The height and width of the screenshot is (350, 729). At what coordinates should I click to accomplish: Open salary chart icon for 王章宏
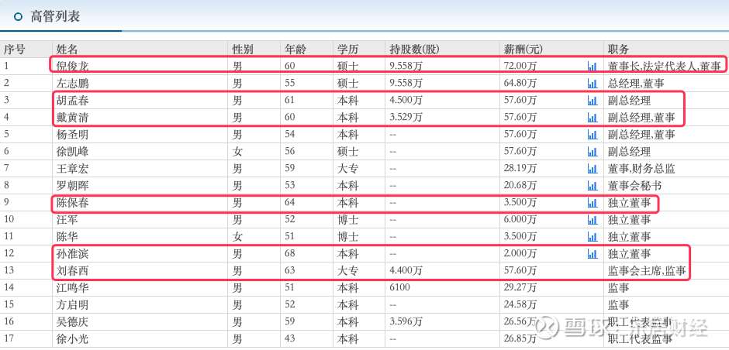pos(592,169)
